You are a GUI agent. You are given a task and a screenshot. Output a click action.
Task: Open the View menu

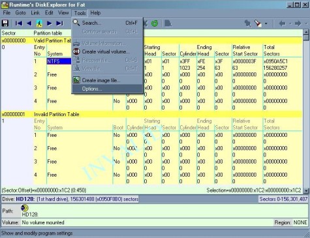[x=63, y=13]
